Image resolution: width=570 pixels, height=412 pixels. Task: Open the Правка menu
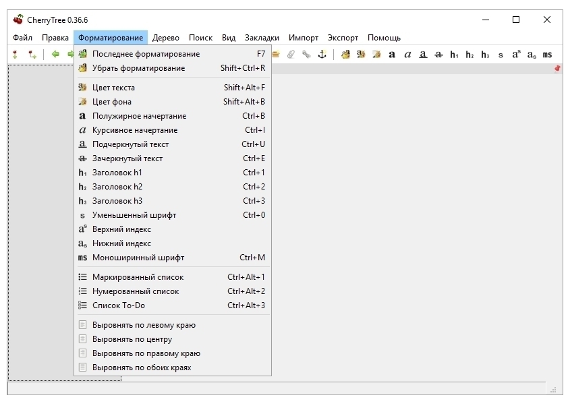point(55,38)
